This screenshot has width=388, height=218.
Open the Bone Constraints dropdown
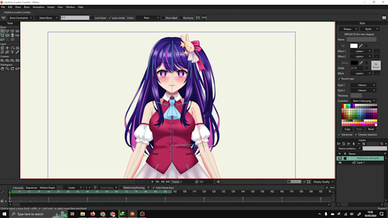click(x=21, y=18)
